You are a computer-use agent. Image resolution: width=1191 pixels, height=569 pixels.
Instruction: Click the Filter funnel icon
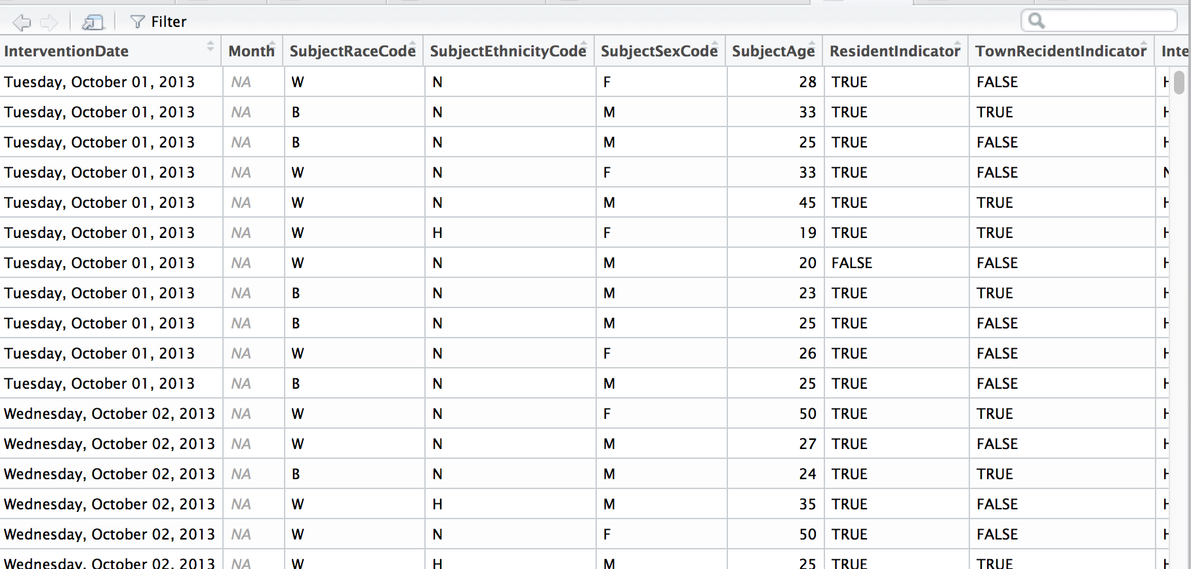click(137, 22)
